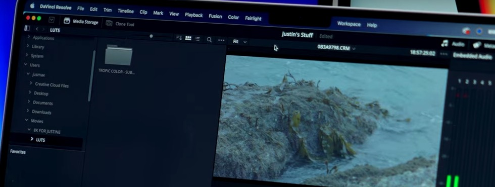Expand the Downloads folder
495x187 pixels.
28,111
